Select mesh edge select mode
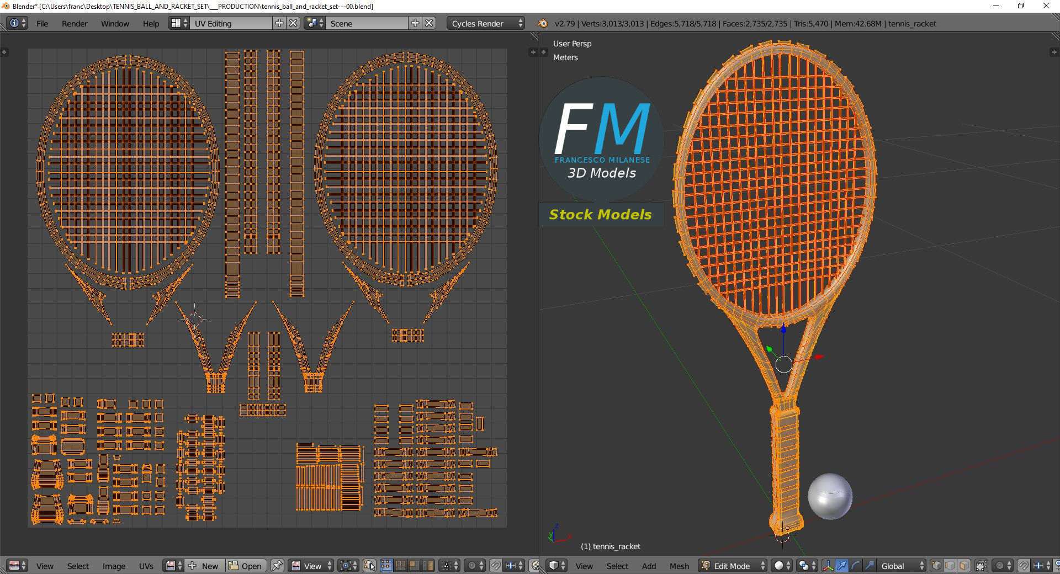1060x574 pixels. [950, 566]
